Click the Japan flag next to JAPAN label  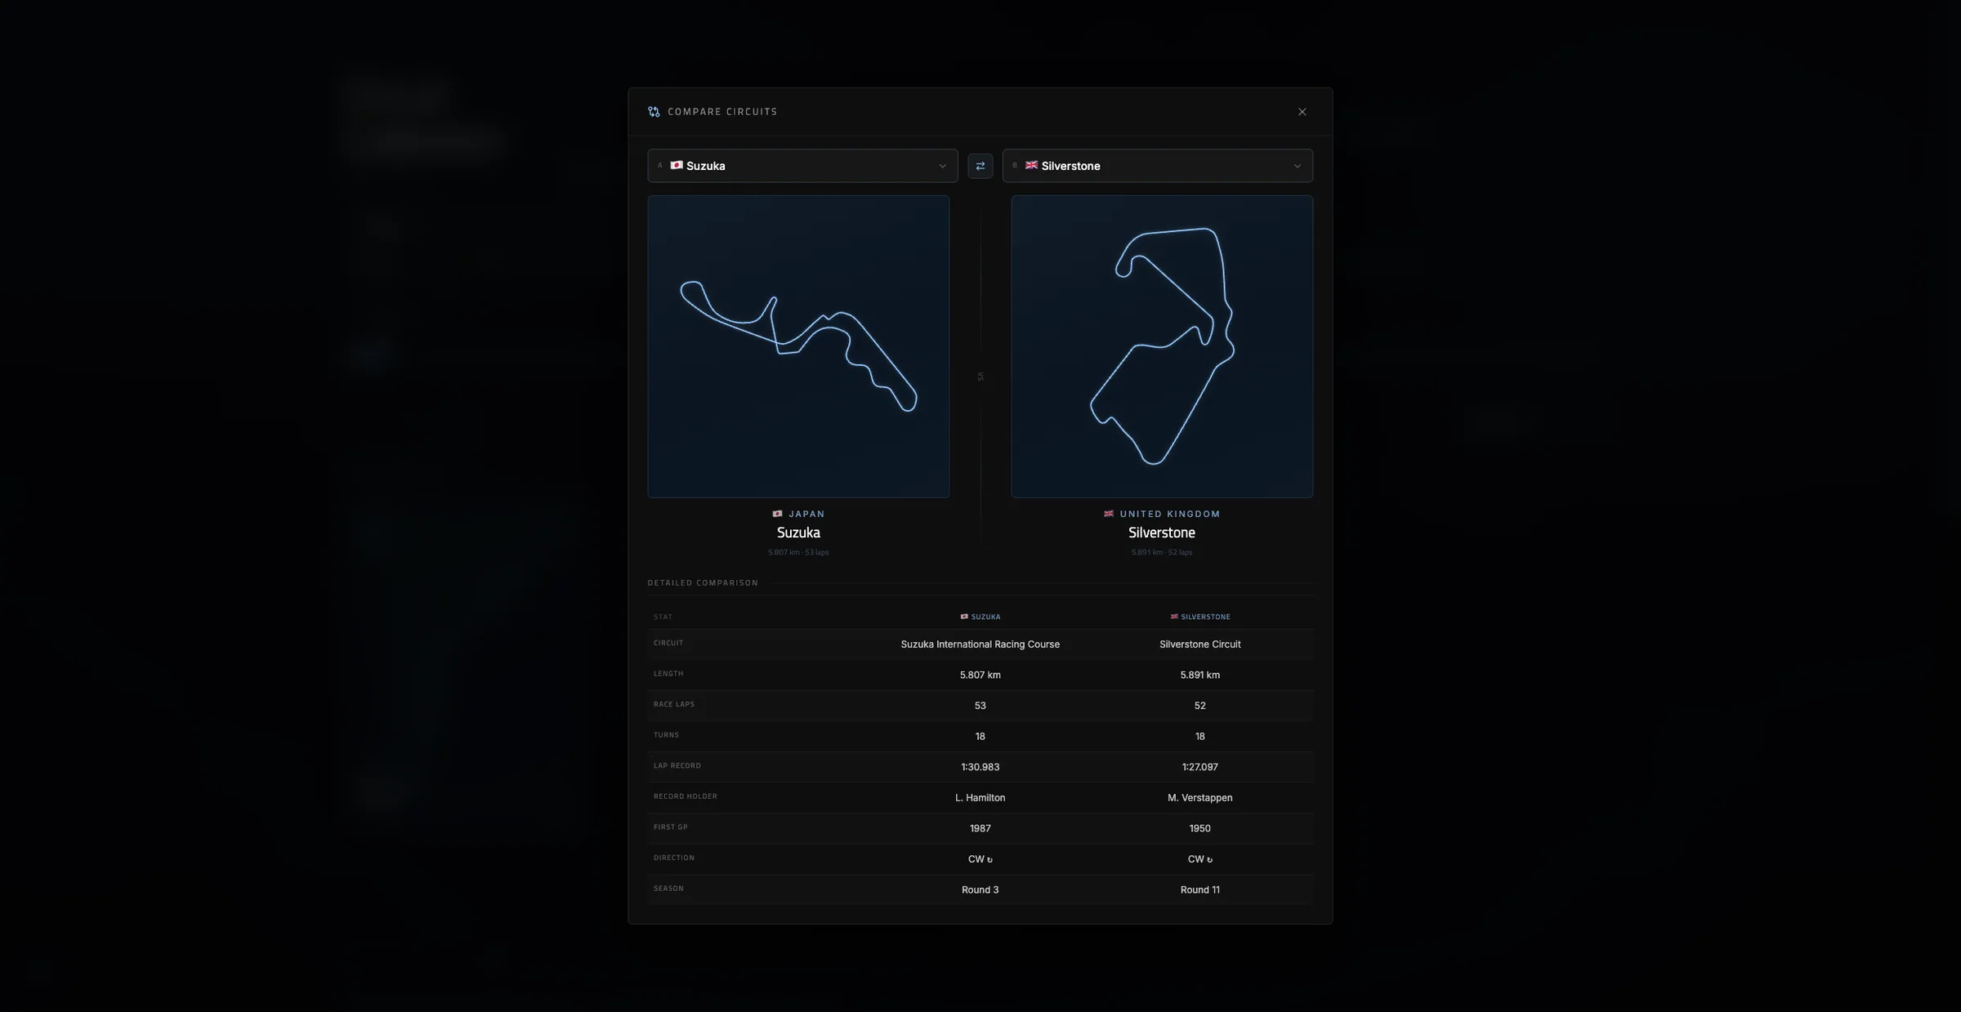pyautogui.click(x=777, y=514)
